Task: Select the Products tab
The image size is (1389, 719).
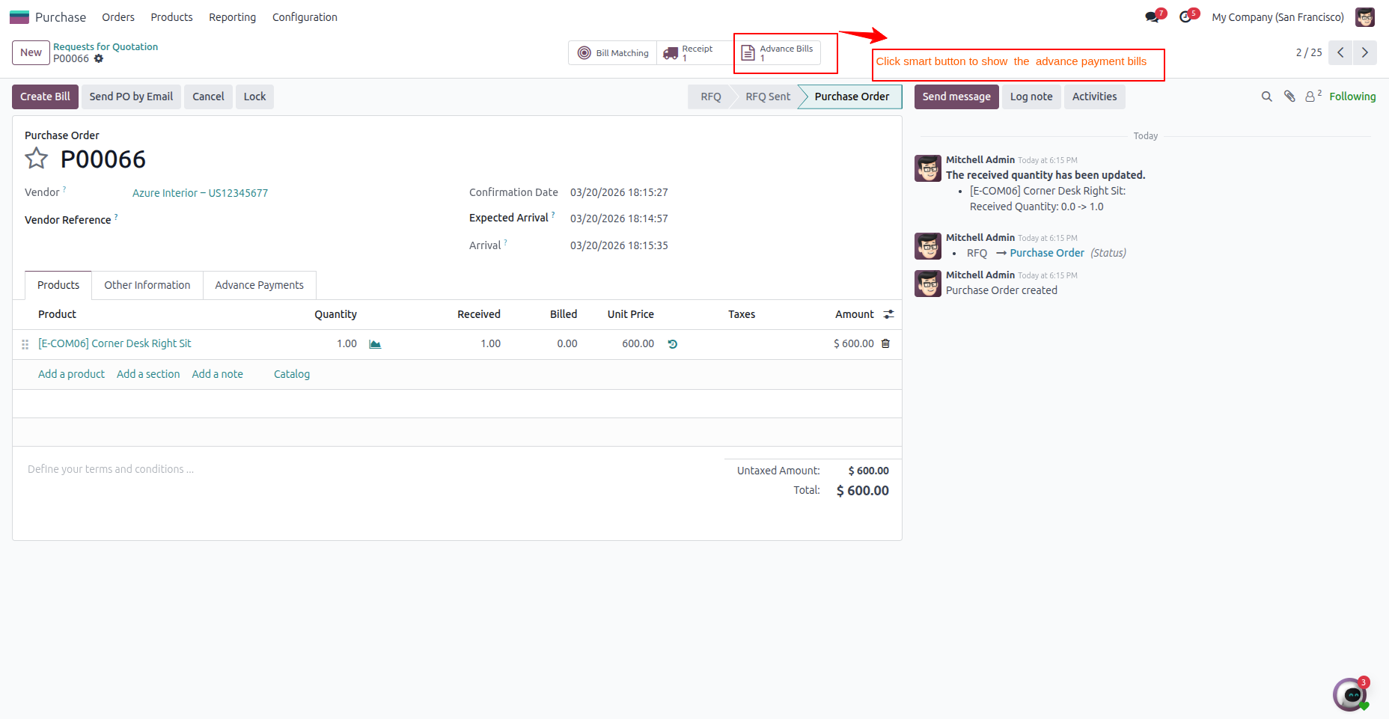Action: coord(58,285)
